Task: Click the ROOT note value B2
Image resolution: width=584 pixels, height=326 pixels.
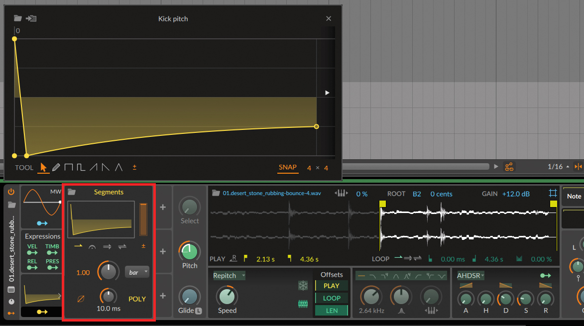Action: [417, 194]
